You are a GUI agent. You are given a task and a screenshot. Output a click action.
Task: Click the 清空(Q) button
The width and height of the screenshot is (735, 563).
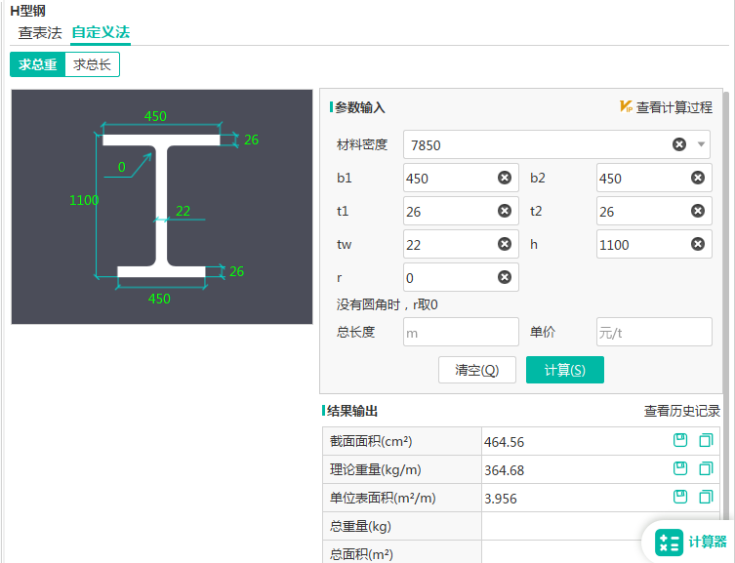coord(477,370)
